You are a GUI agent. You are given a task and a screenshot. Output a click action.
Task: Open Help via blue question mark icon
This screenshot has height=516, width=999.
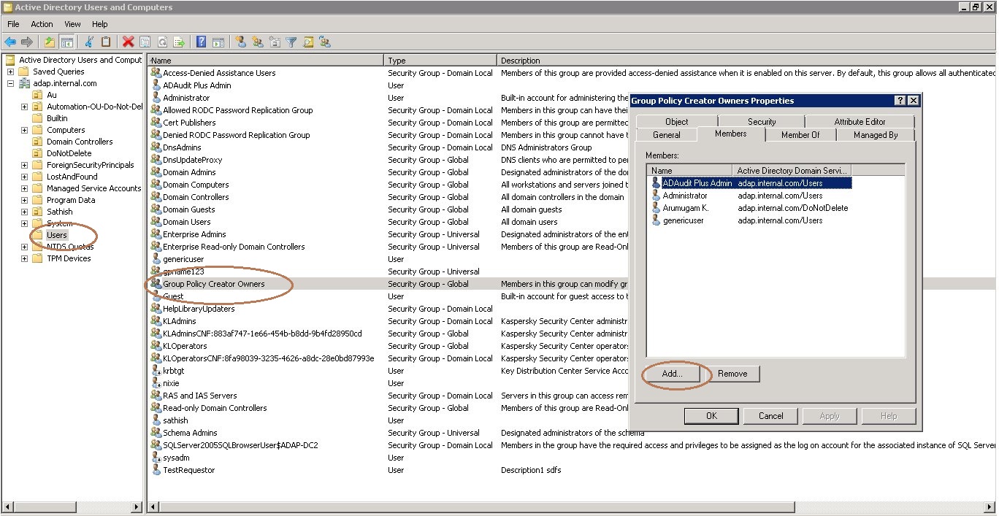click(201, 42)
